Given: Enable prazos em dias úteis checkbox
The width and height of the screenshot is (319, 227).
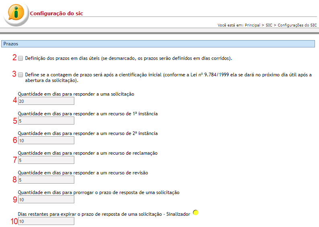Looking at the screenshot, I should coord(20,58).
